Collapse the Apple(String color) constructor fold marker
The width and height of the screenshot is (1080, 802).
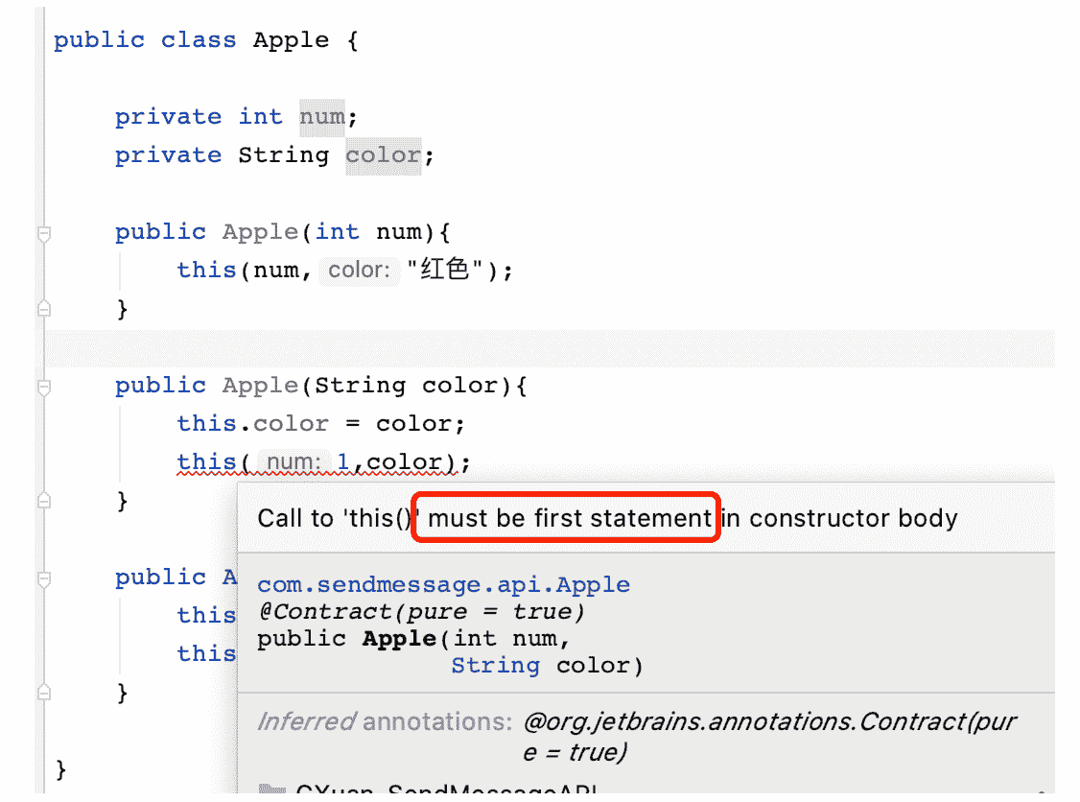point(43,387)
